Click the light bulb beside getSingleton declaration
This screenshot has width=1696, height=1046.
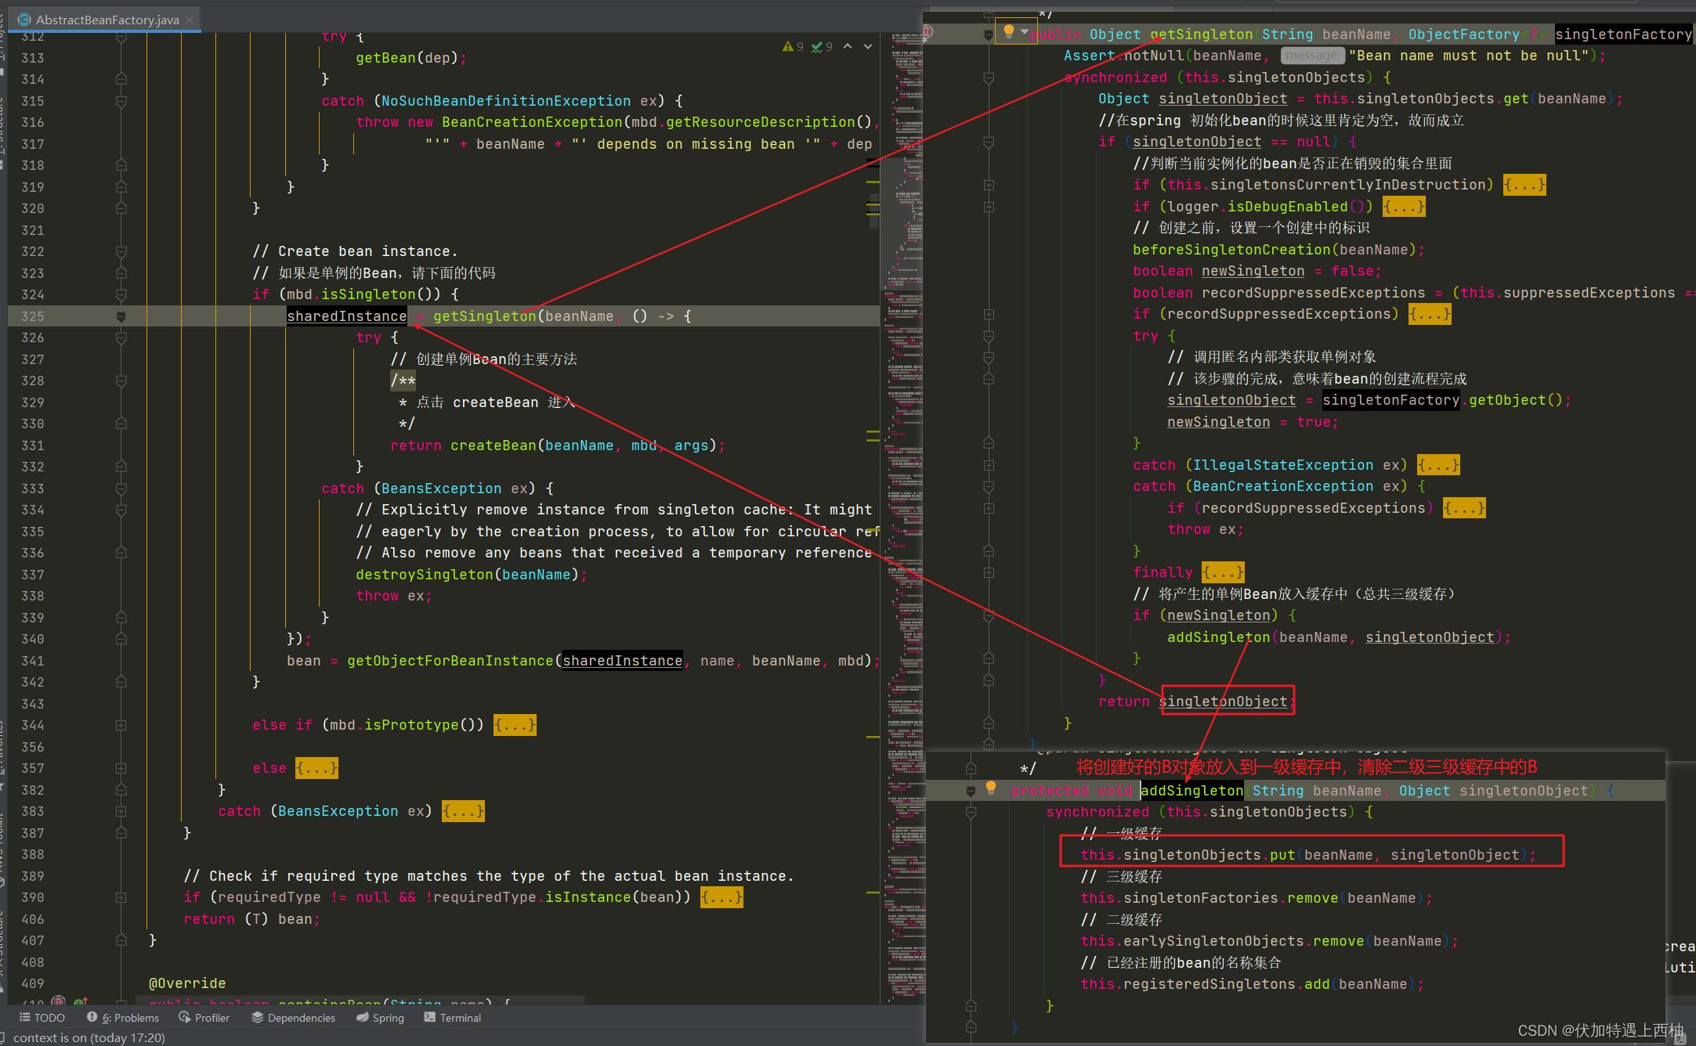tap(1009, 32)
